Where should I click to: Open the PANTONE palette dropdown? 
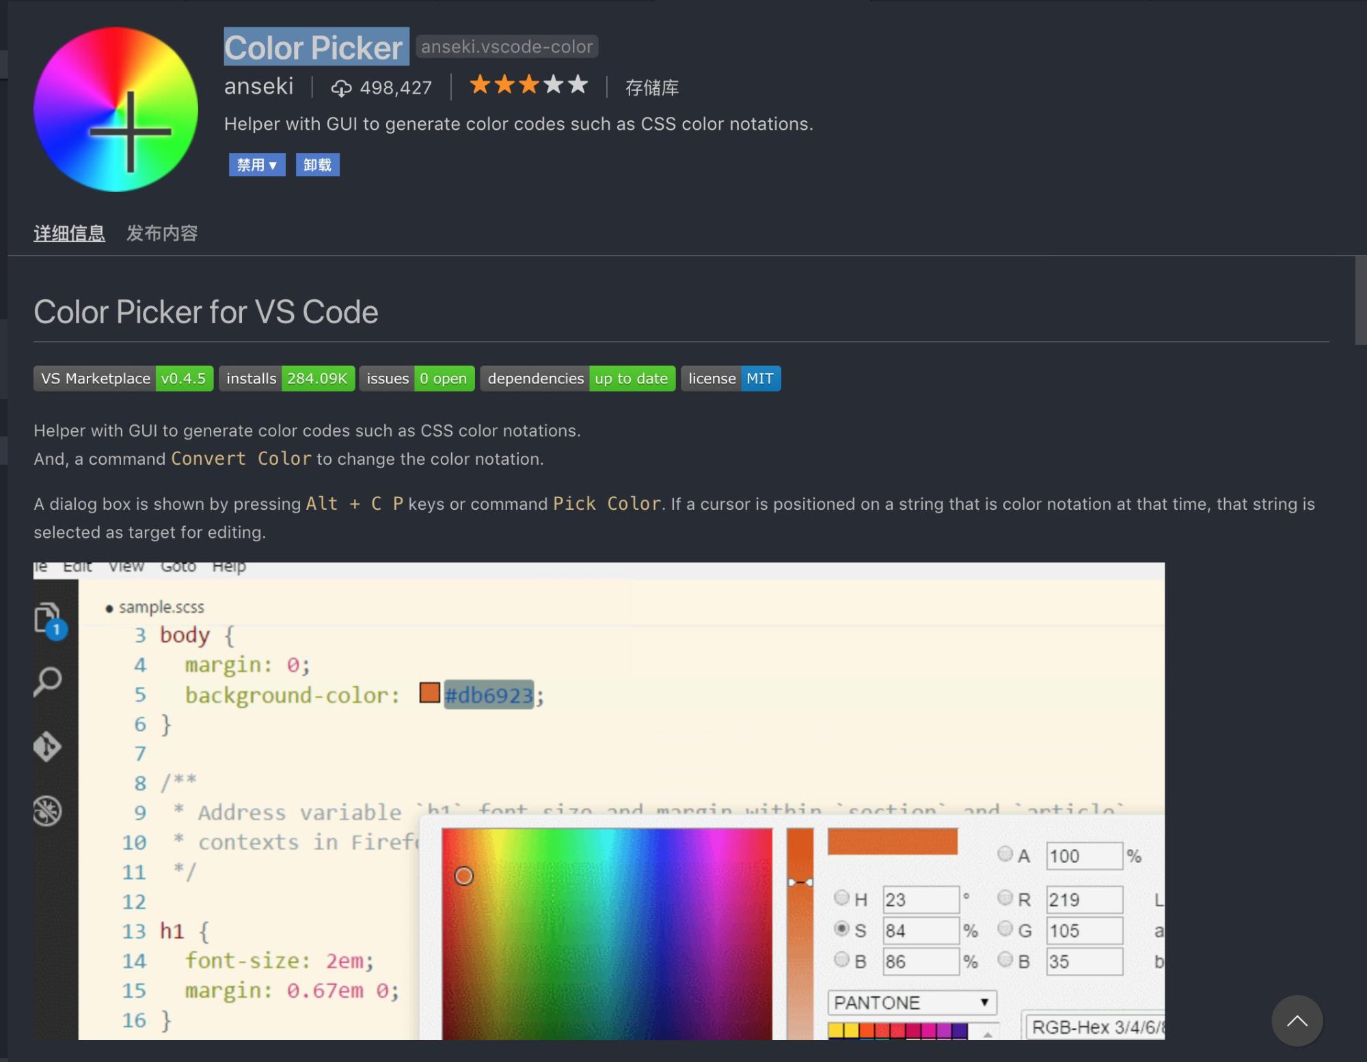(x=912, y=1003)
